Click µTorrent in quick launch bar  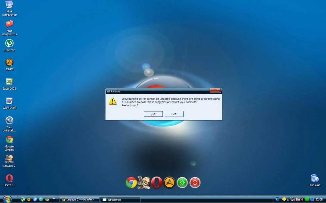tap(23, 199)
